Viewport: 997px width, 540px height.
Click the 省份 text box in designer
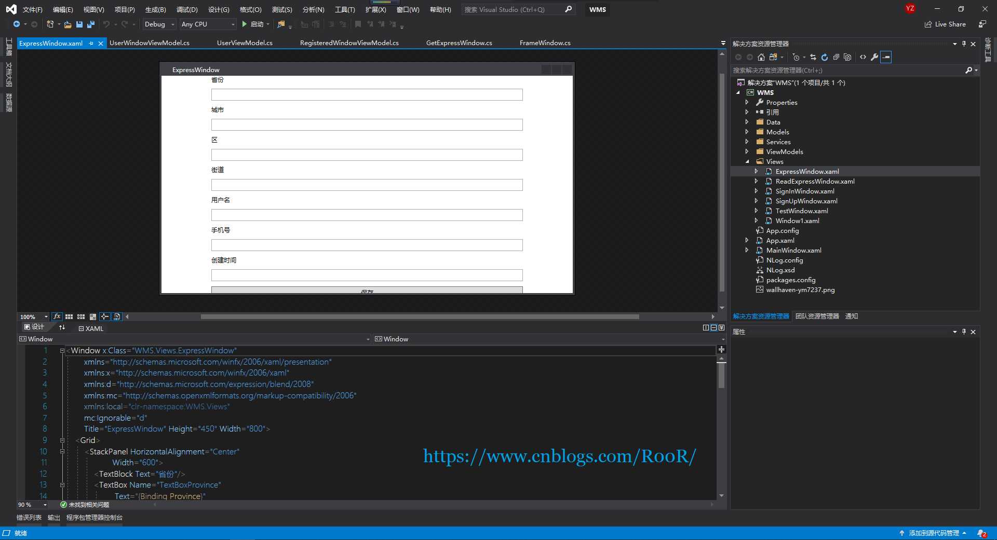[367, 94]
